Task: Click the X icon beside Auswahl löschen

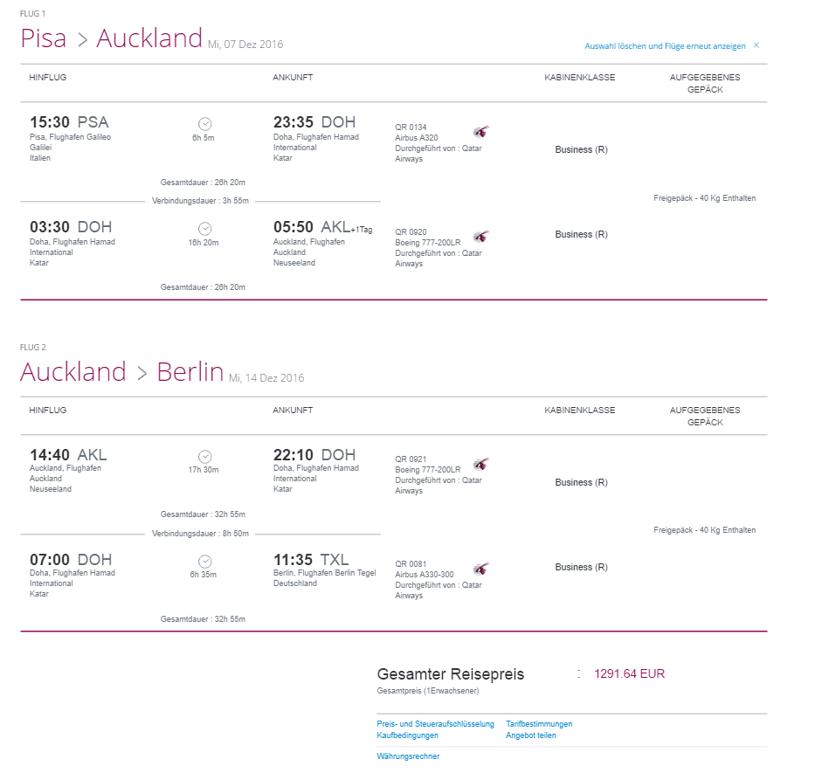Action: (756, 45)
